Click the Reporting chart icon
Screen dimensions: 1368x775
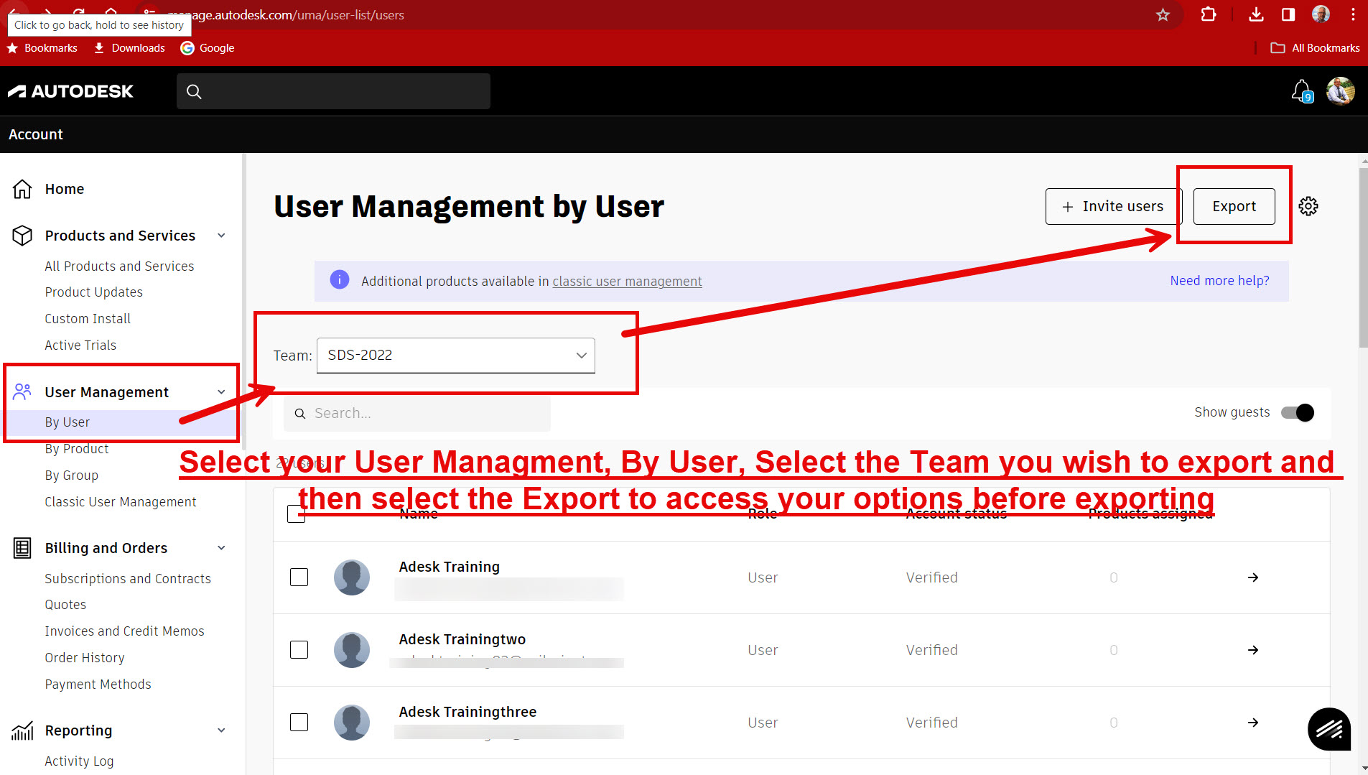[x=22, y=730]
